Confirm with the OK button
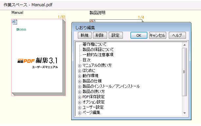 coord(139,35)
